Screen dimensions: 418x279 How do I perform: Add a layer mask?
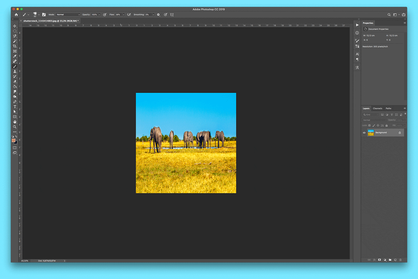[380, 260]
